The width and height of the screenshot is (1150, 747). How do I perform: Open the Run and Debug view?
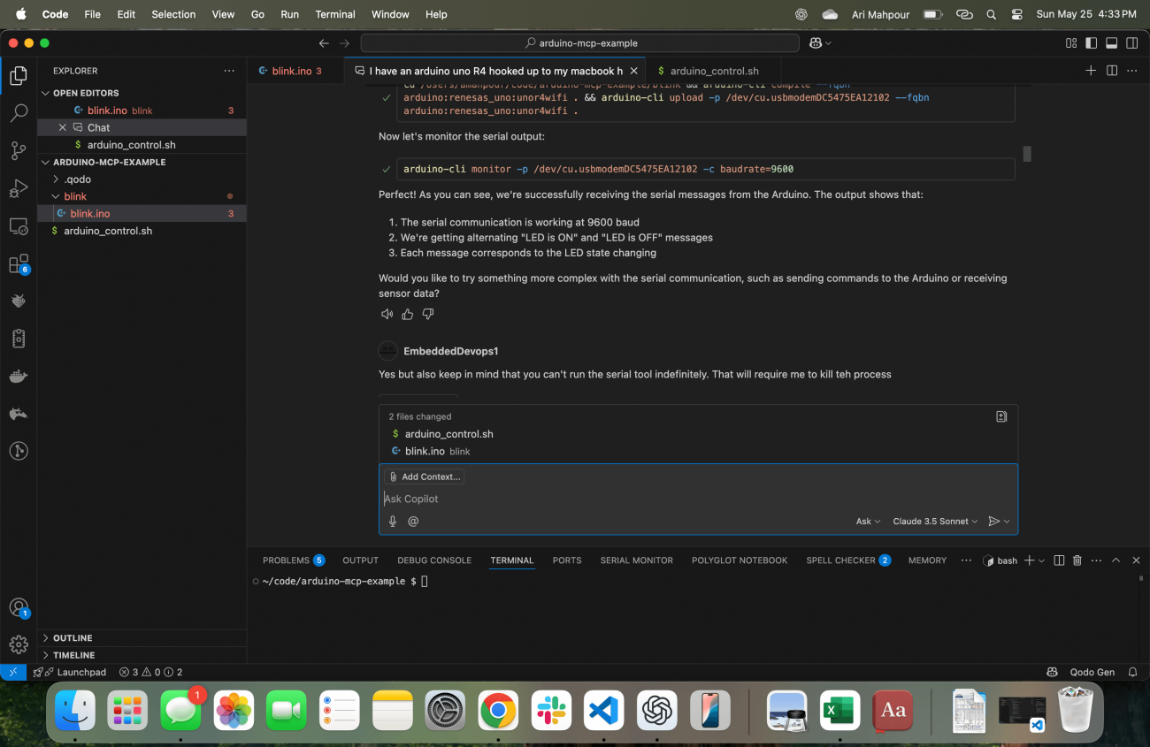click(x=19, y=188)
